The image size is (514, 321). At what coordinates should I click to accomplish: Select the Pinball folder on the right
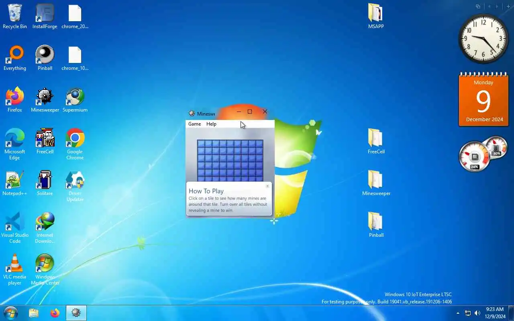point(376,225)
